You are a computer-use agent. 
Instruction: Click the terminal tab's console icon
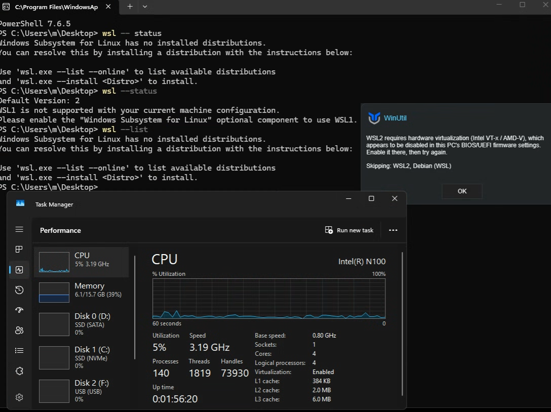(6, 7)
